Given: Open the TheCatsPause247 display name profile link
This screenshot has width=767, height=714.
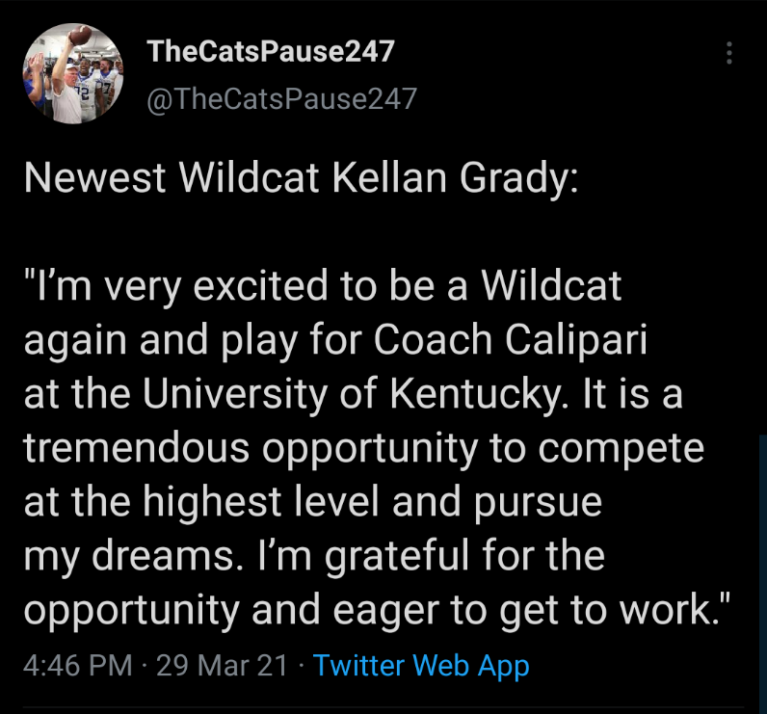Looking at the screenshot, I should point(272,51).
